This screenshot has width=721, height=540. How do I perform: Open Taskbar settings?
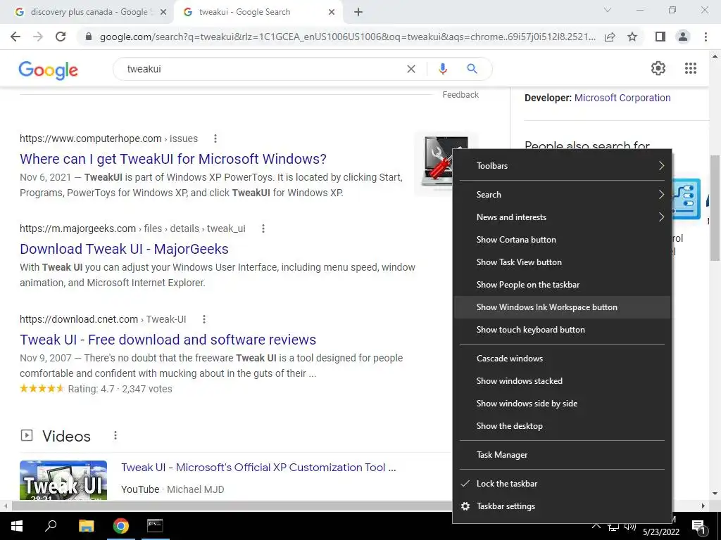562,506
